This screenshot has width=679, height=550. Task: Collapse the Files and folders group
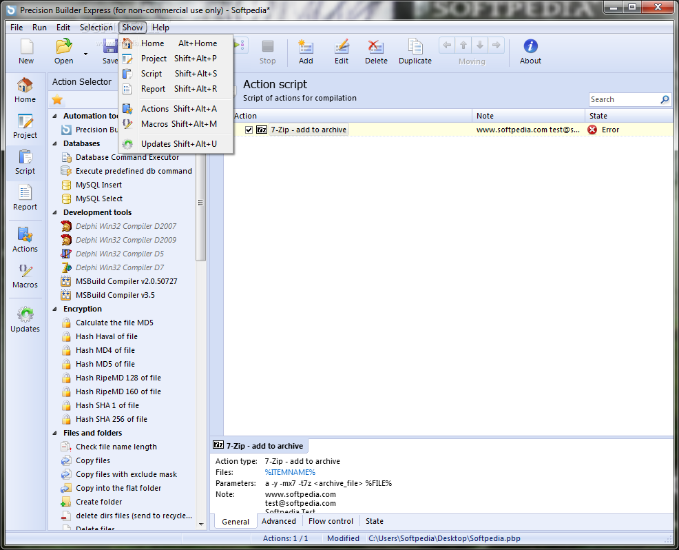(x=55, y=434)
